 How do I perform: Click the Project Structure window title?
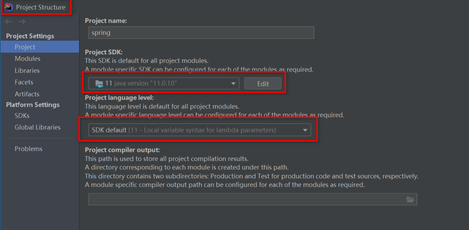click(41, 7)
